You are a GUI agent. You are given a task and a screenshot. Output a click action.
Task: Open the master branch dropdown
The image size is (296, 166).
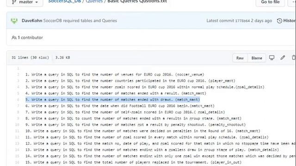(x=25, y=2)
